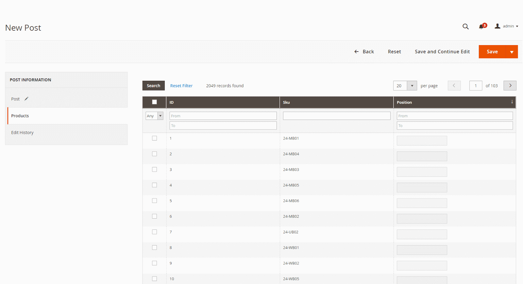Click the admin user account icon
The height and width of the screenshot is (284, 523).
[x=498, y=26]
